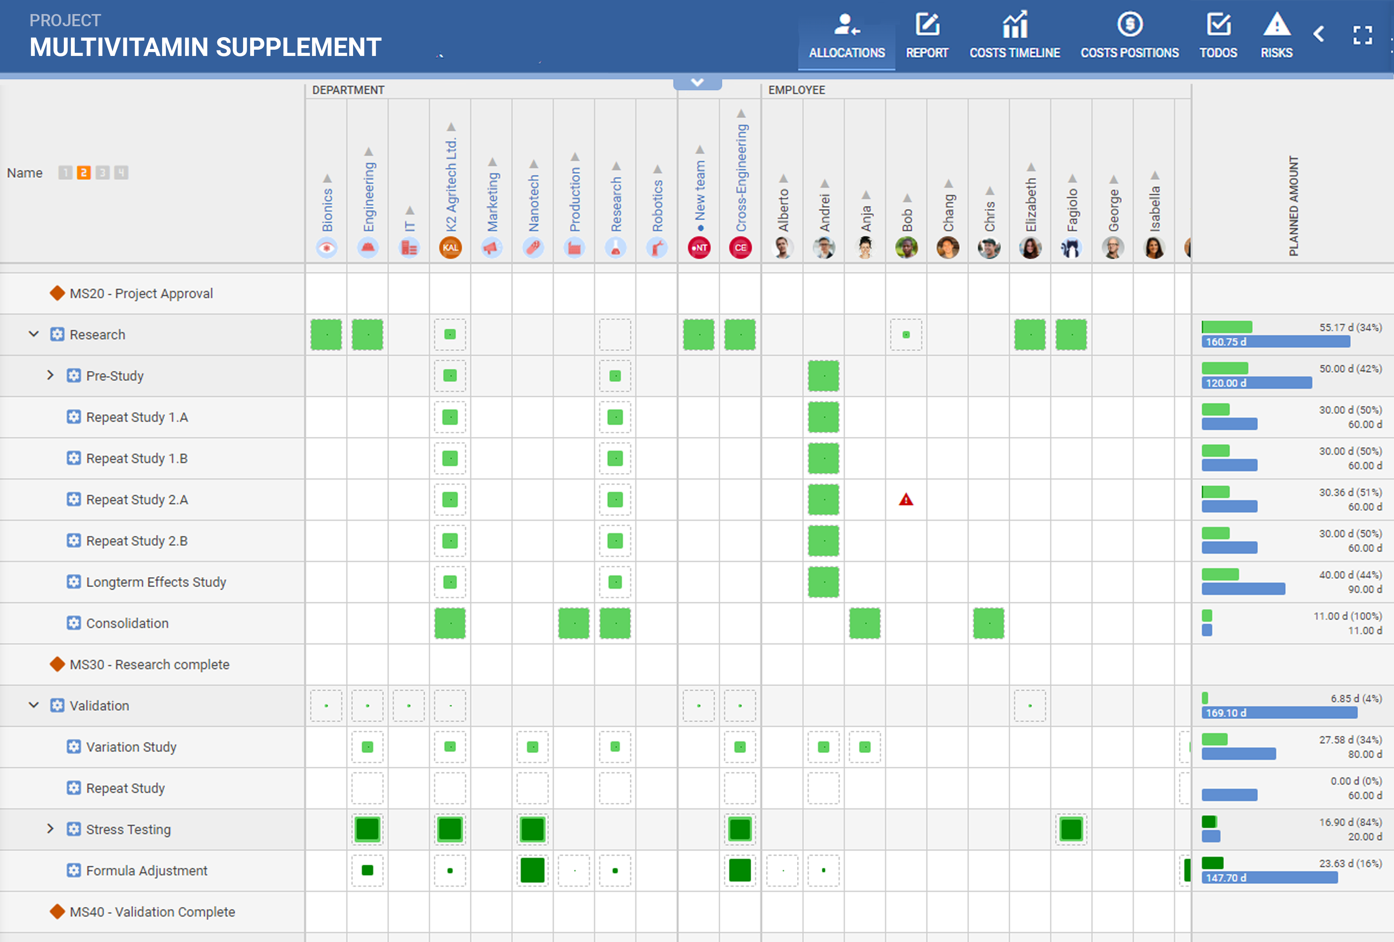Click Elizabeth's avatar
Screen dimensions: 1394x942
coord(1030,248)
